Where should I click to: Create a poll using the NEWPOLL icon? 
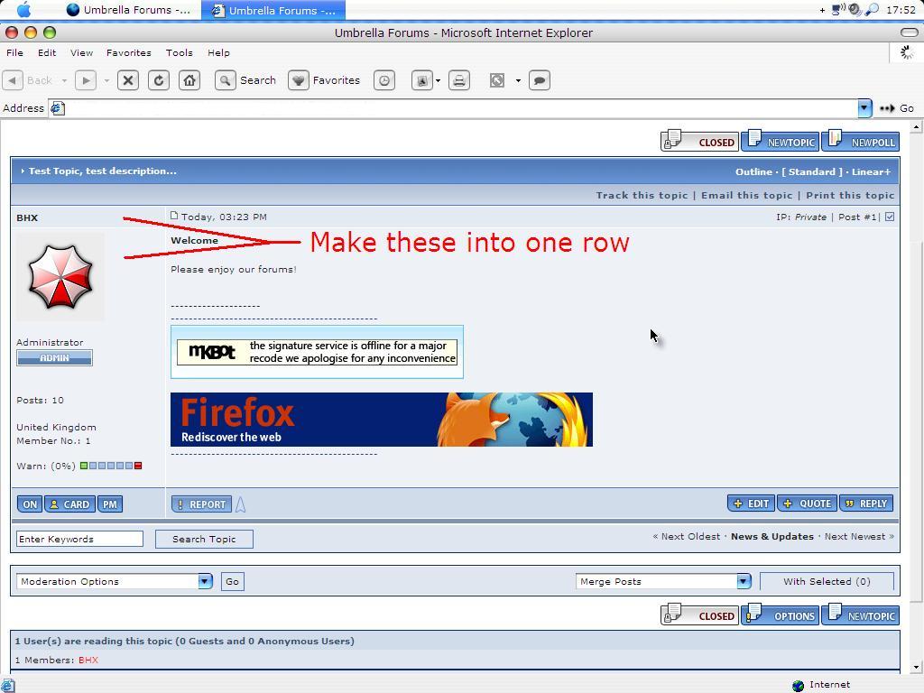coord(861,141)
